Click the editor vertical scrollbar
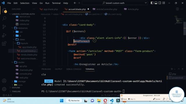Viewport: 186px width, 104px height. [x=185, y=28]
